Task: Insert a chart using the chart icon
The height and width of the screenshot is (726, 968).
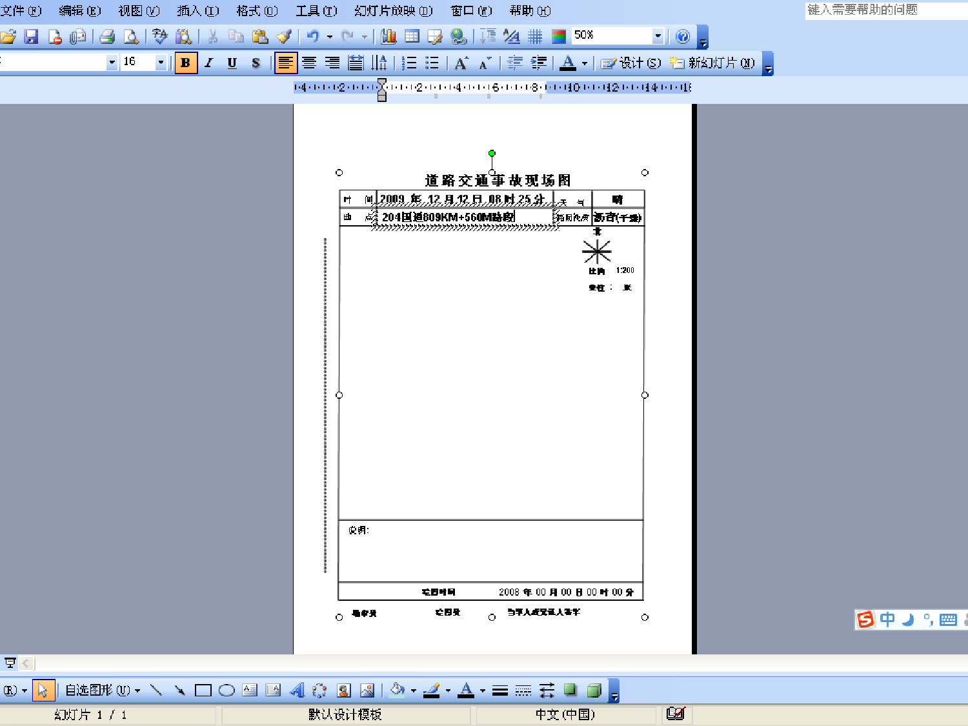Action: click(x=388, y=37)
